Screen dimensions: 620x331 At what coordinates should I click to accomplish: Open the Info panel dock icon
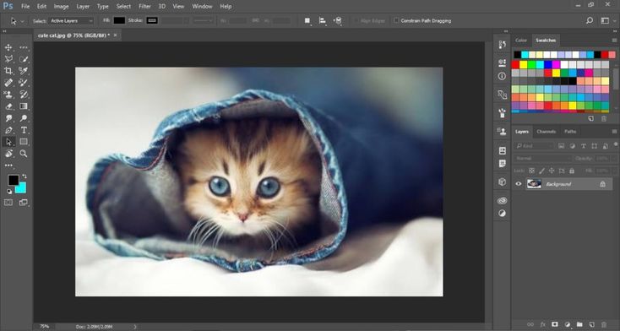pyautogui.click(x=503, y=76)
